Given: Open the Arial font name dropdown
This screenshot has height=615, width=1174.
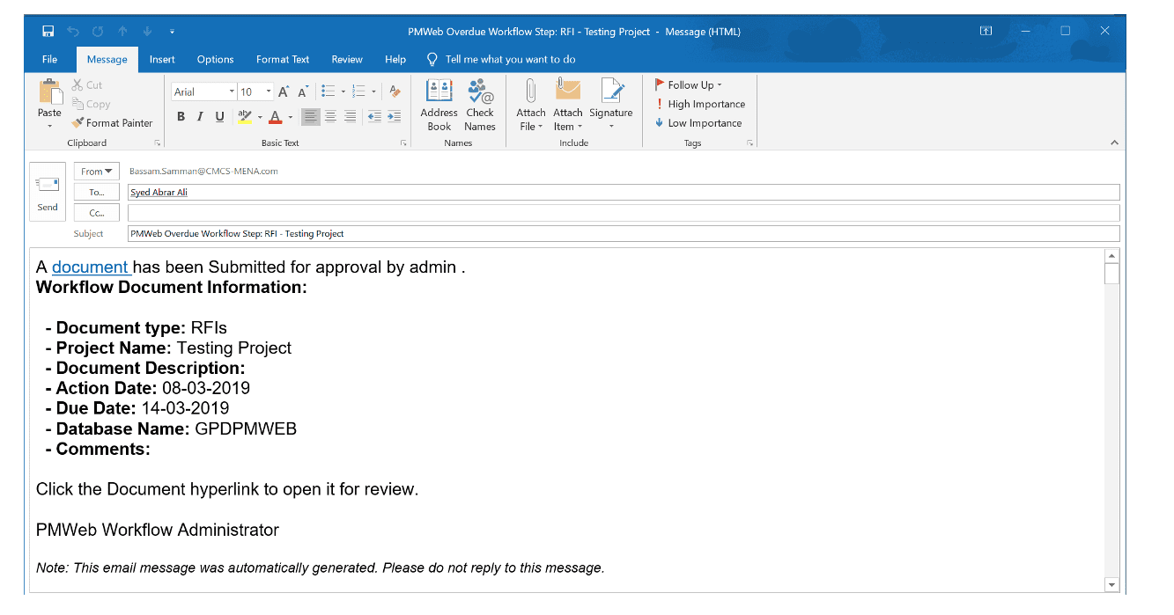Looking at the screenshot, I should [232, 91].
